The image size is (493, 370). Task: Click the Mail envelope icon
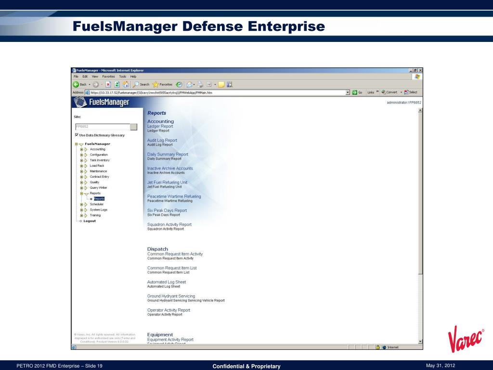tap(189, 84)
